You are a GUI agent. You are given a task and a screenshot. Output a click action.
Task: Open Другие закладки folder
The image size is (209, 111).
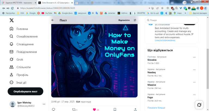coord(198,13)
